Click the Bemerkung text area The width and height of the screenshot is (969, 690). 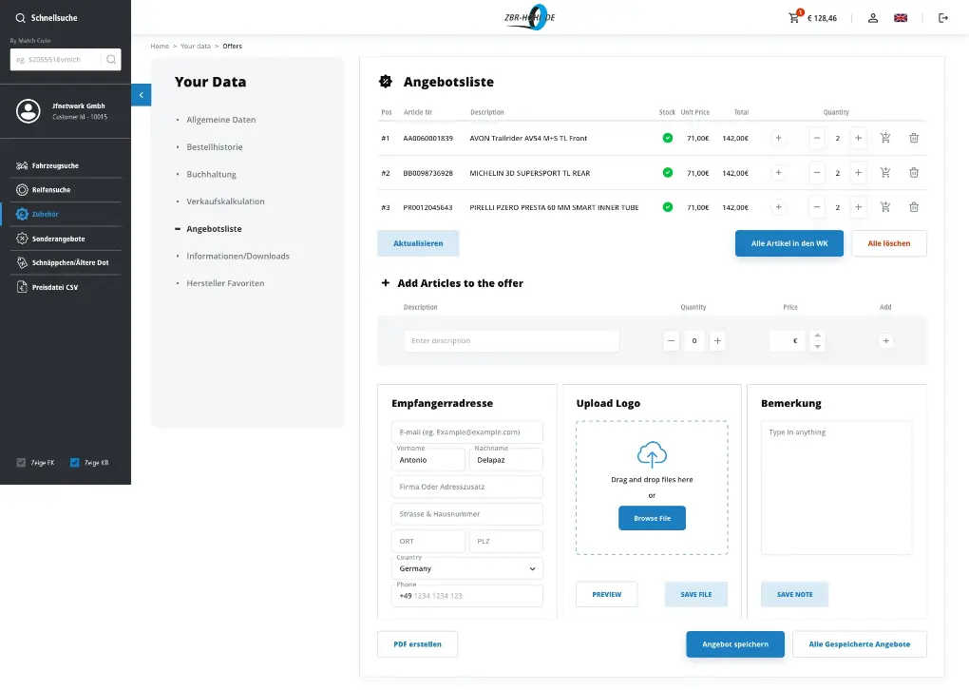[x=836, y=488]
